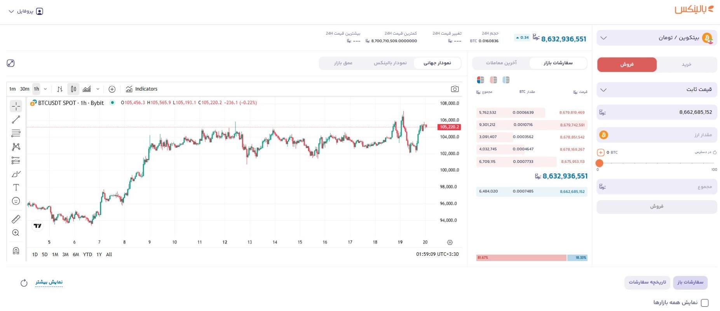Switch chart style to area
Viewport: 720px width, 311px height.
pyautogui.click(x=87, y=89)
